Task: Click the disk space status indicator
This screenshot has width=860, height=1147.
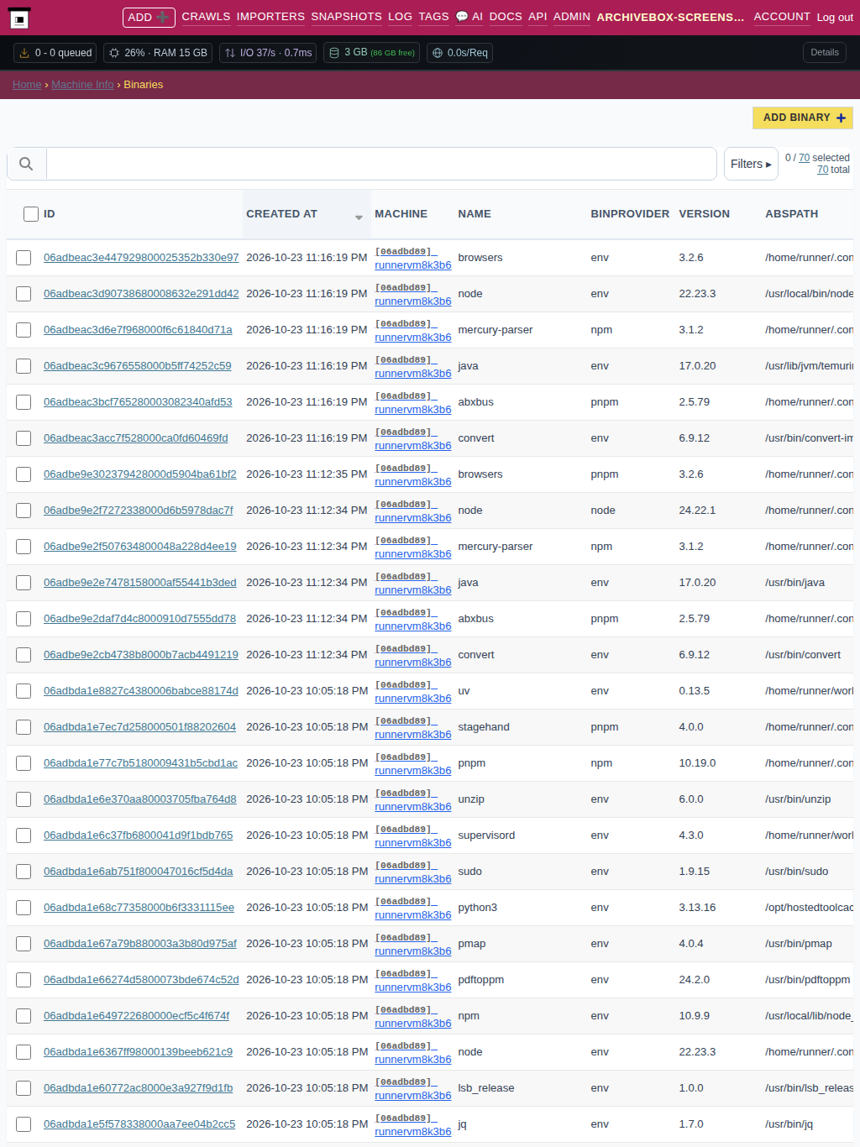Action: pyautogui.click(x=372, y=53)
